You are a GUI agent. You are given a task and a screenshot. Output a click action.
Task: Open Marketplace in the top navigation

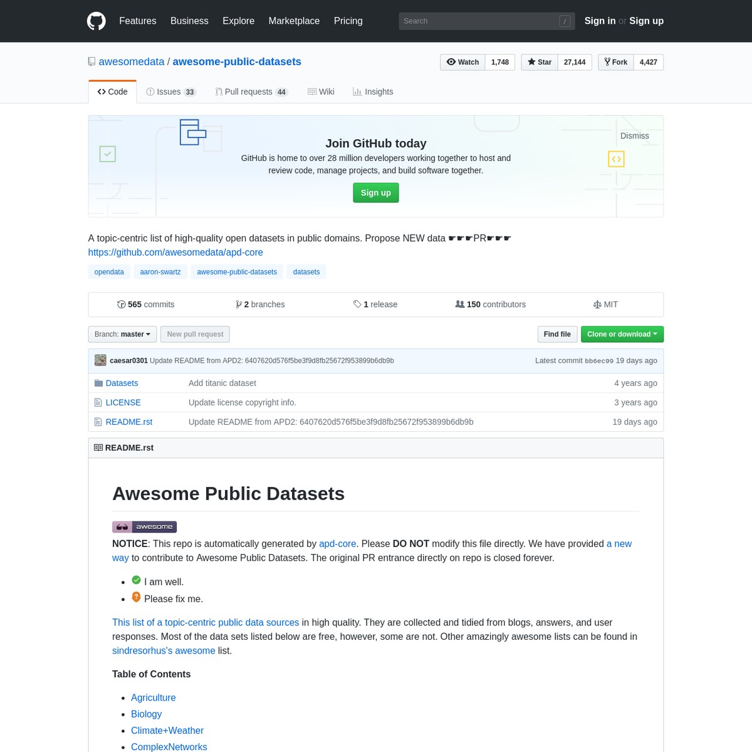coord(294,21)
